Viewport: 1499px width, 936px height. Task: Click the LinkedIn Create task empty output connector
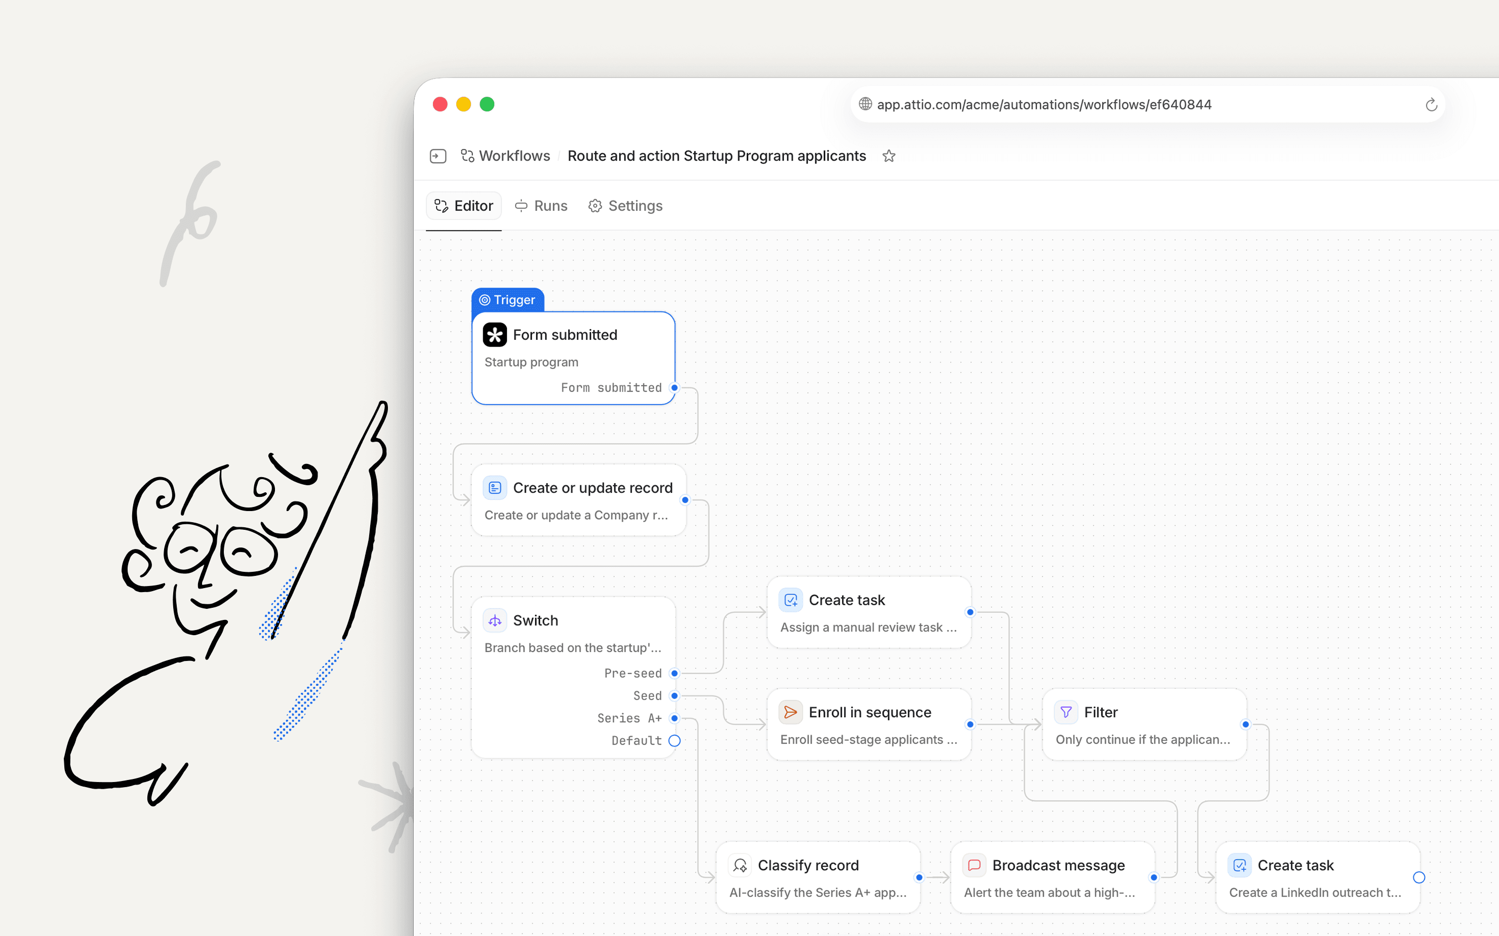pos(1419,877)
